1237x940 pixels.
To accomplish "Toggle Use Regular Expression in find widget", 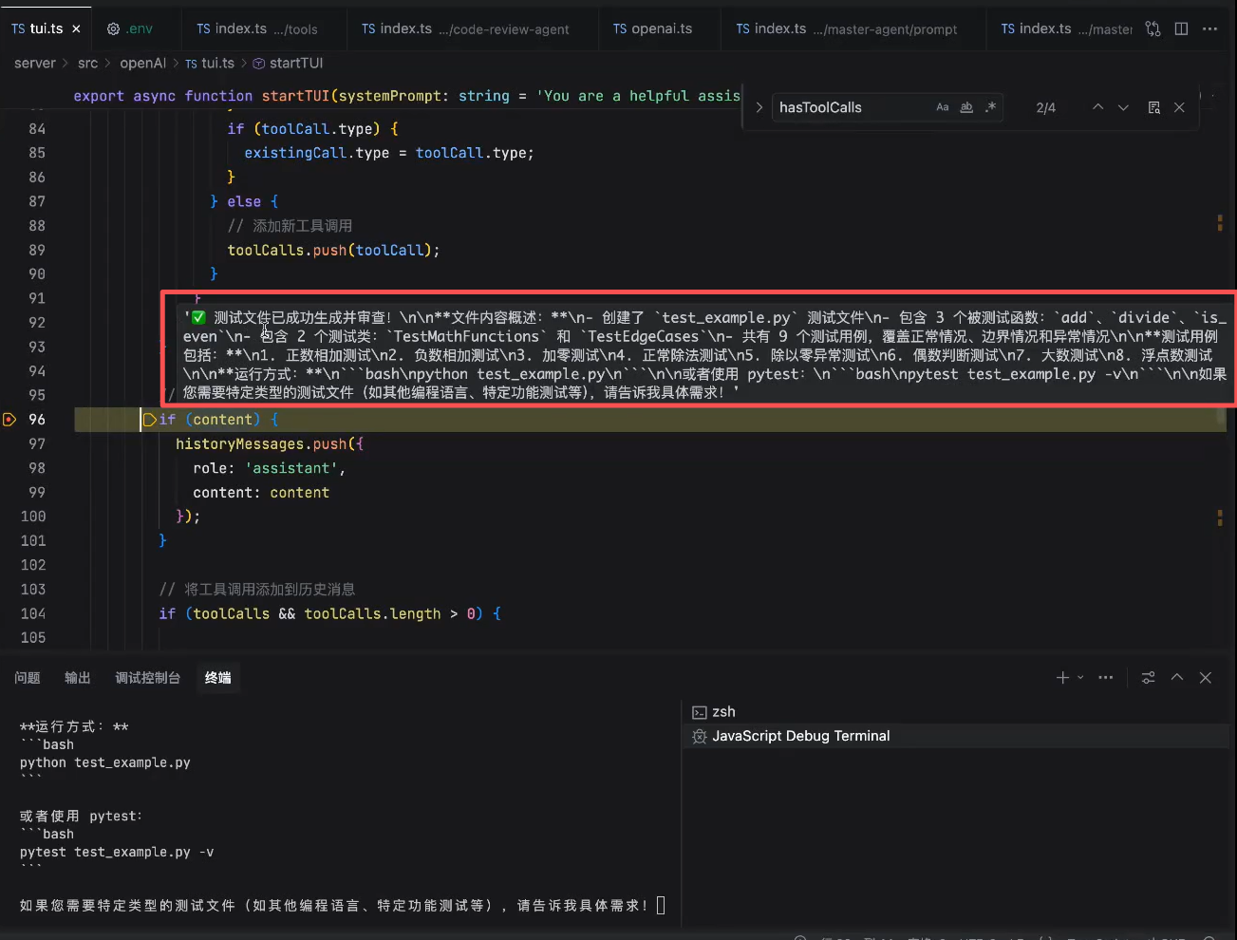I will tap(990, 107).
